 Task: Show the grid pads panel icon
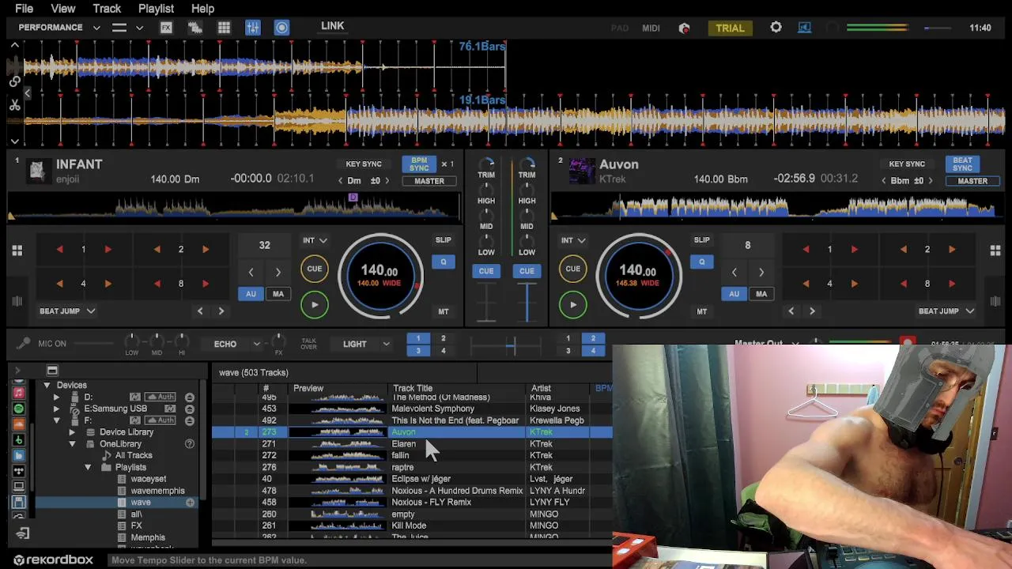pyautogui.click(x=224, y=28)
